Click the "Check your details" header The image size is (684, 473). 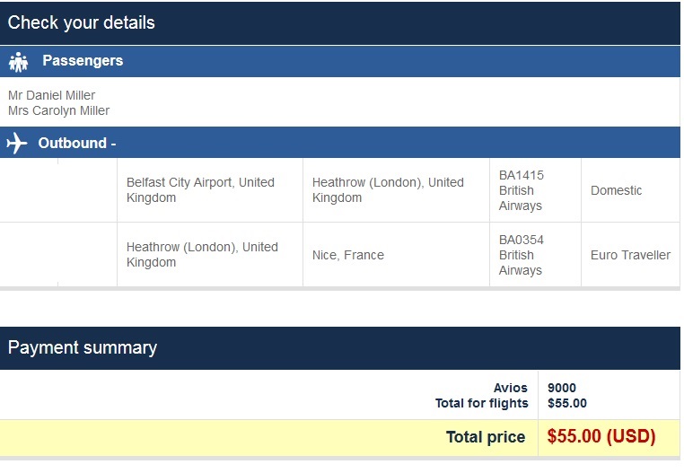tap(82, 22)
